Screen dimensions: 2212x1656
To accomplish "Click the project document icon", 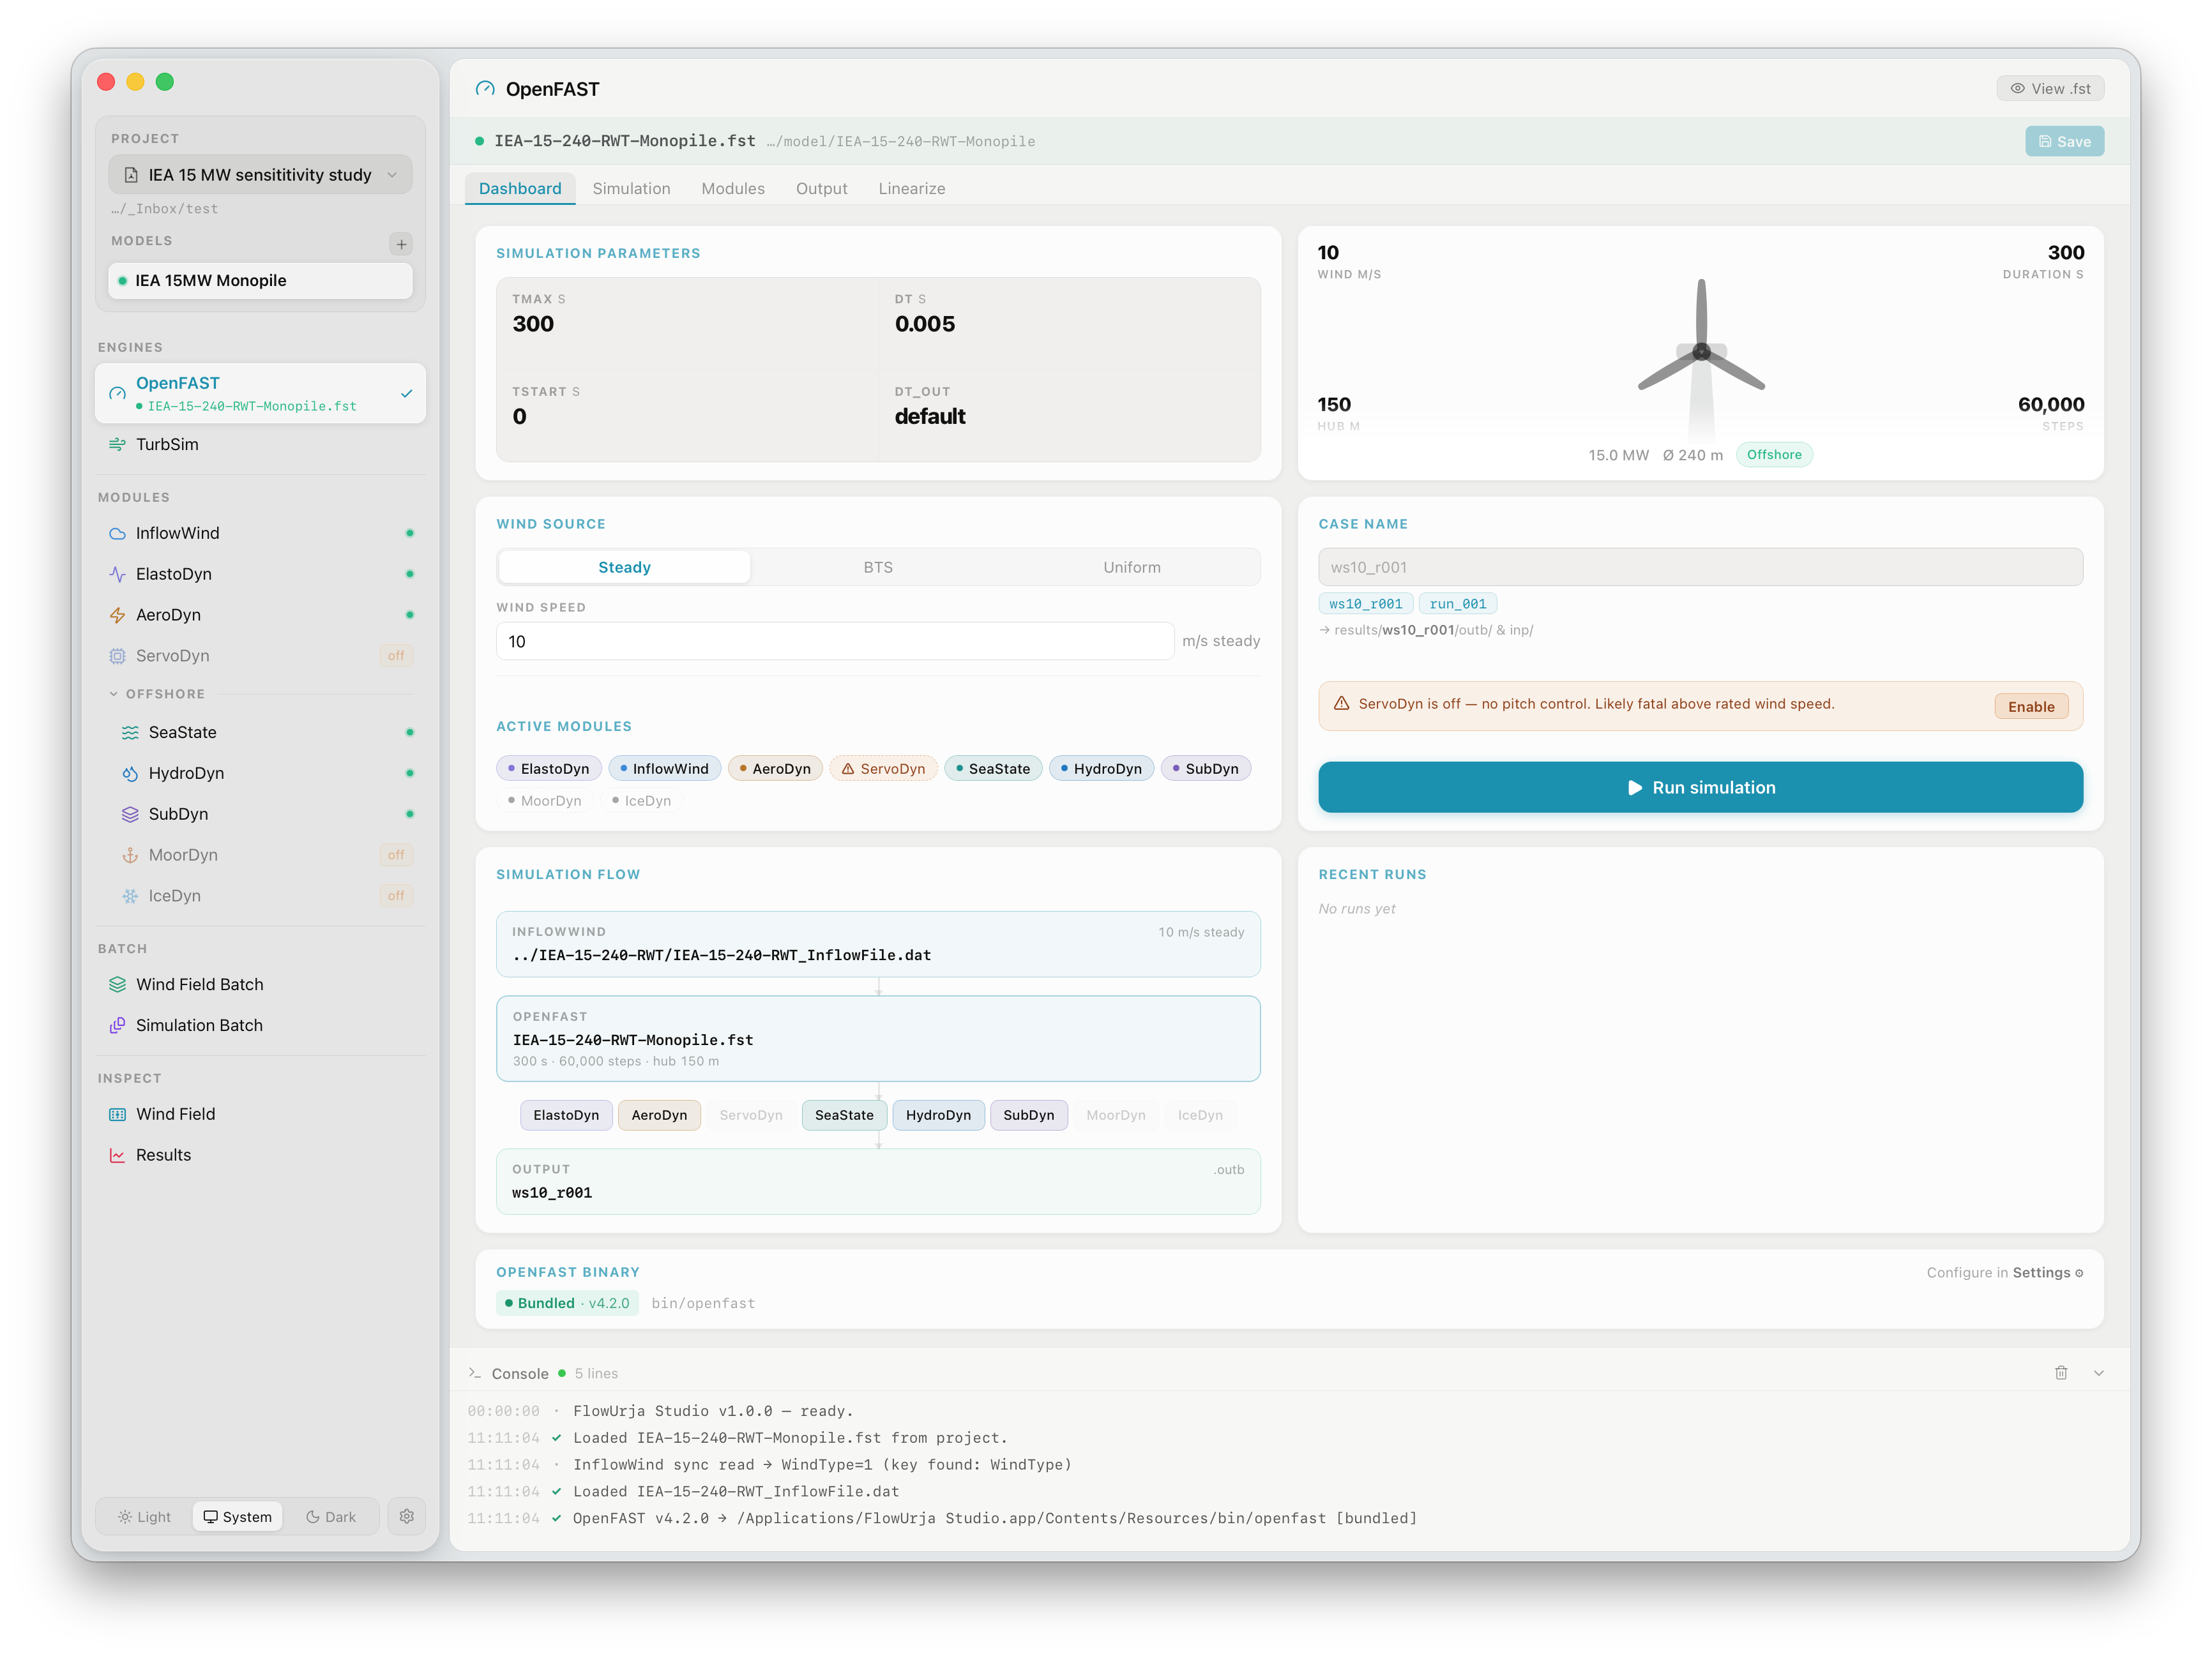I will [x=131, y=175].
